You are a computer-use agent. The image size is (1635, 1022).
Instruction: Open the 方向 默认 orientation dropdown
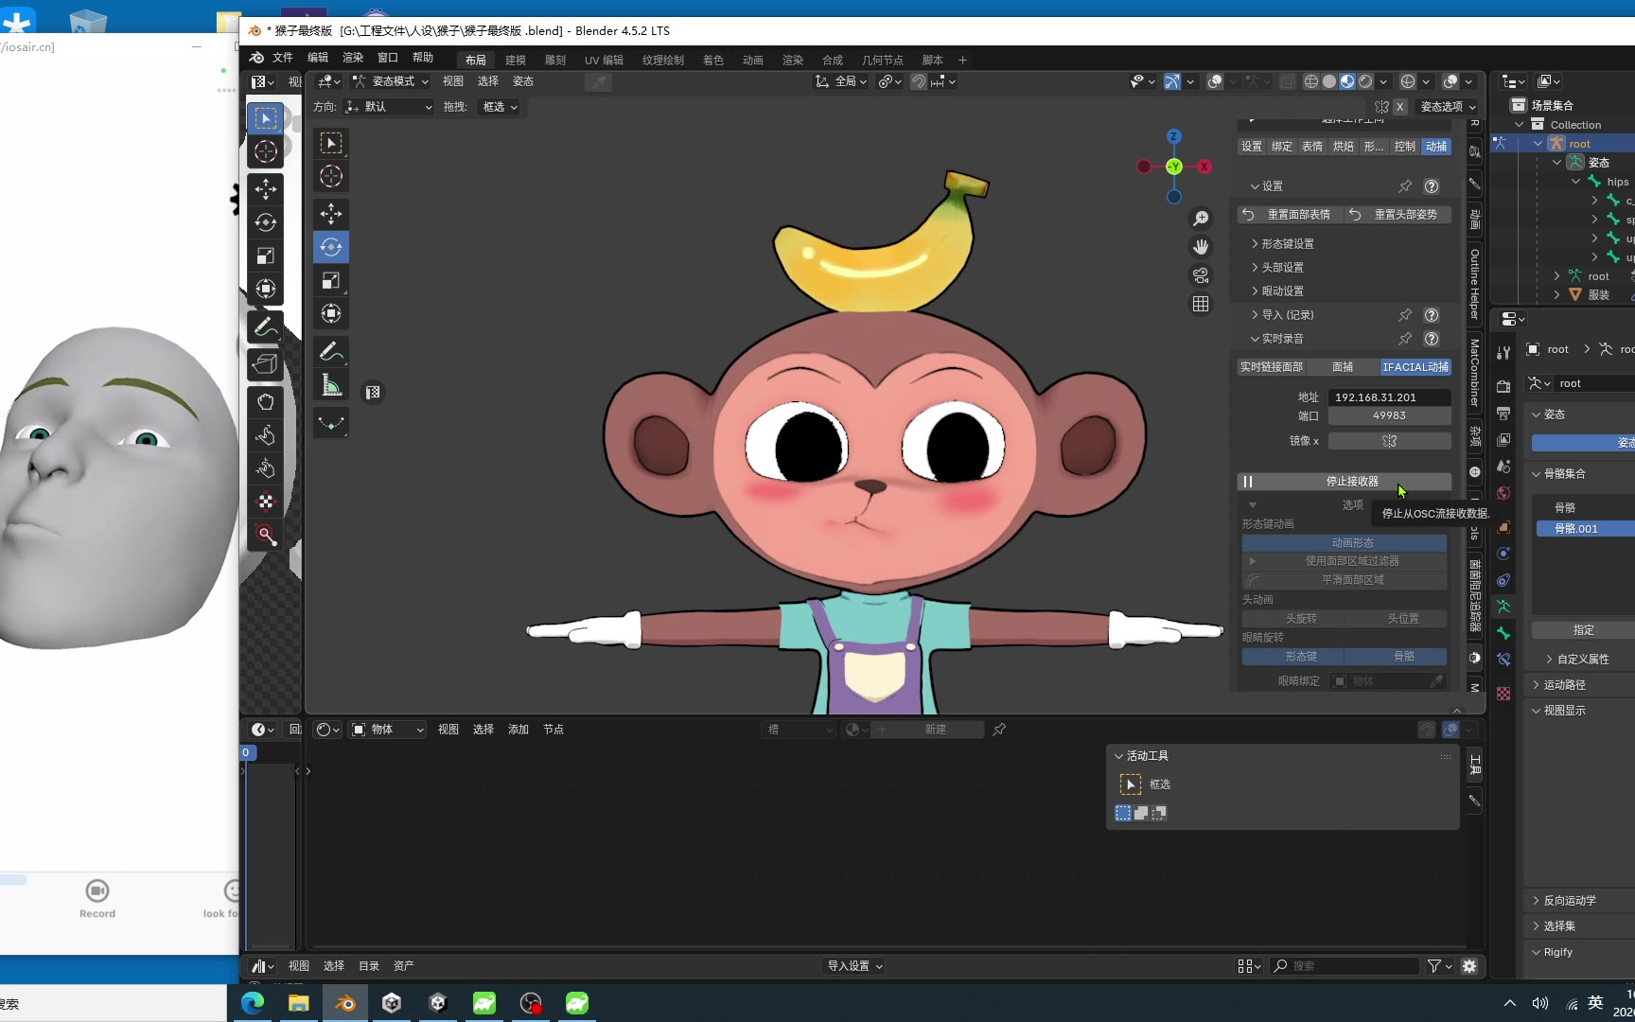click(x=389, y=107)
